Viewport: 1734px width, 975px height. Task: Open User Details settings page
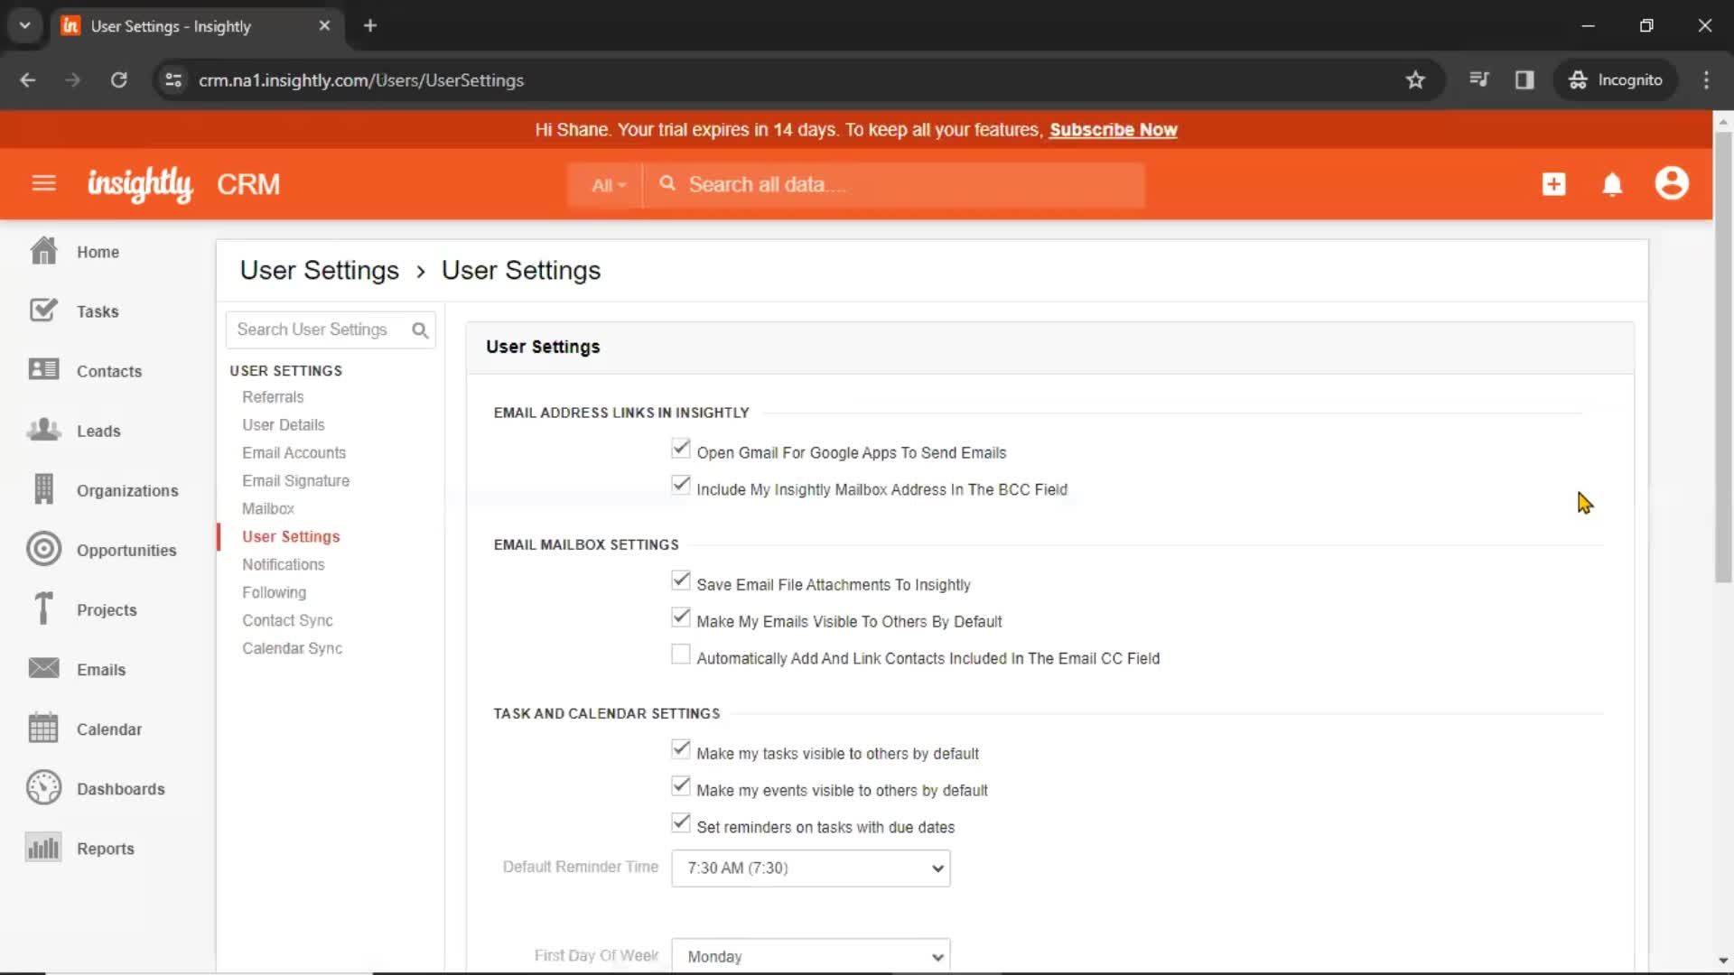point(284,423)
